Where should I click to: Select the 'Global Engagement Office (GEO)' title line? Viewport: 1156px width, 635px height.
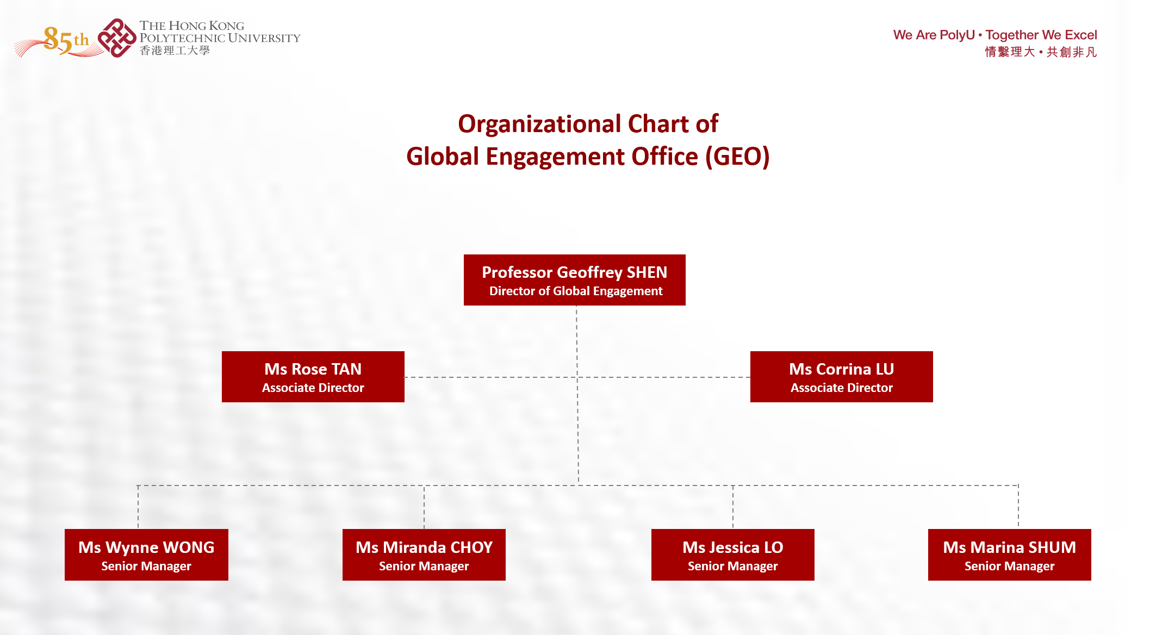coord(588,157)
